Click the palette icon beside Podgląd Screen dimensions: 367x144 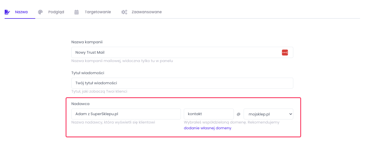[40, 12]
